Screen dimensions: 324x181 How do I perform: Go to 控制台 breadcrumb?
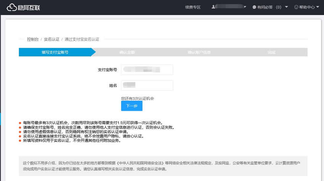point(33,39)
